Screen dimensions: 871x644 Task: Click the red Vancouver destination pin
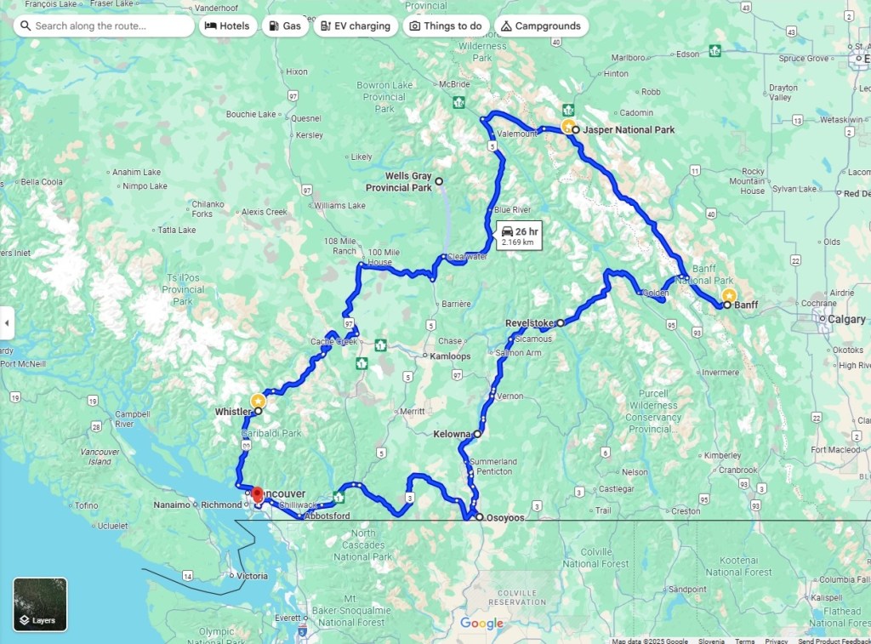(257, 494)
